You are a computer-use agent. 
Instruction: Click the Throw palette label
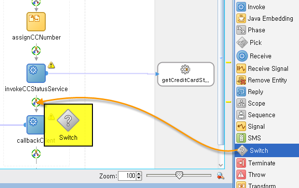pos(257,175)
